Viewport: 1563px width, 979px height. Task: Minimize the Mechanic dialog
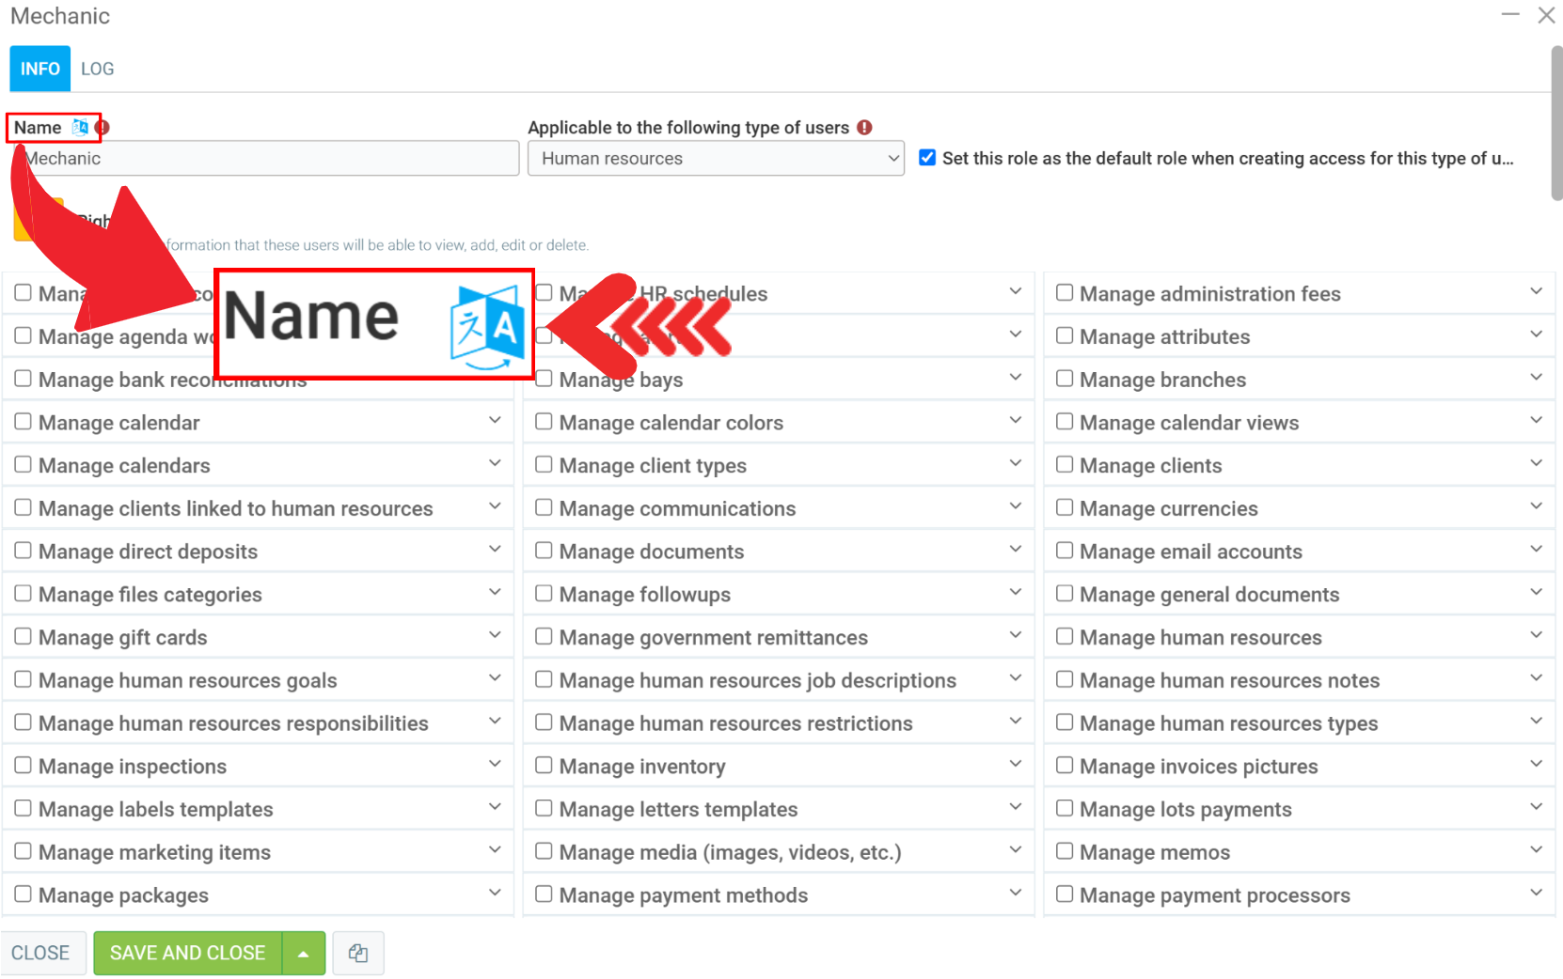1510,16
